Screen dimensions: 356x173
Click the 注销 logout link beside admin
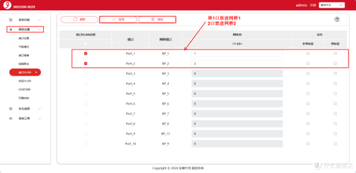313,5
